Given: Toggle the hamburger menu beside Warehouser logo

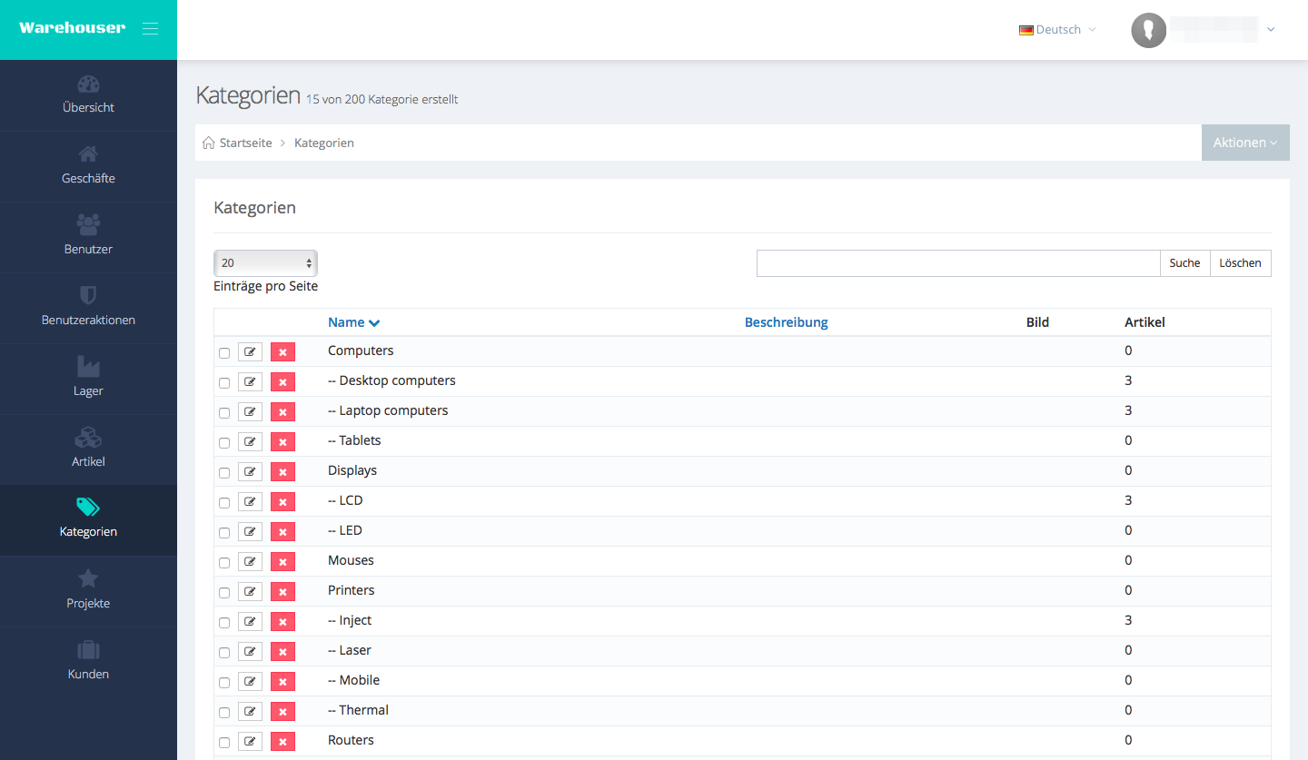Looking at the screenshot, I should (151, 28).
